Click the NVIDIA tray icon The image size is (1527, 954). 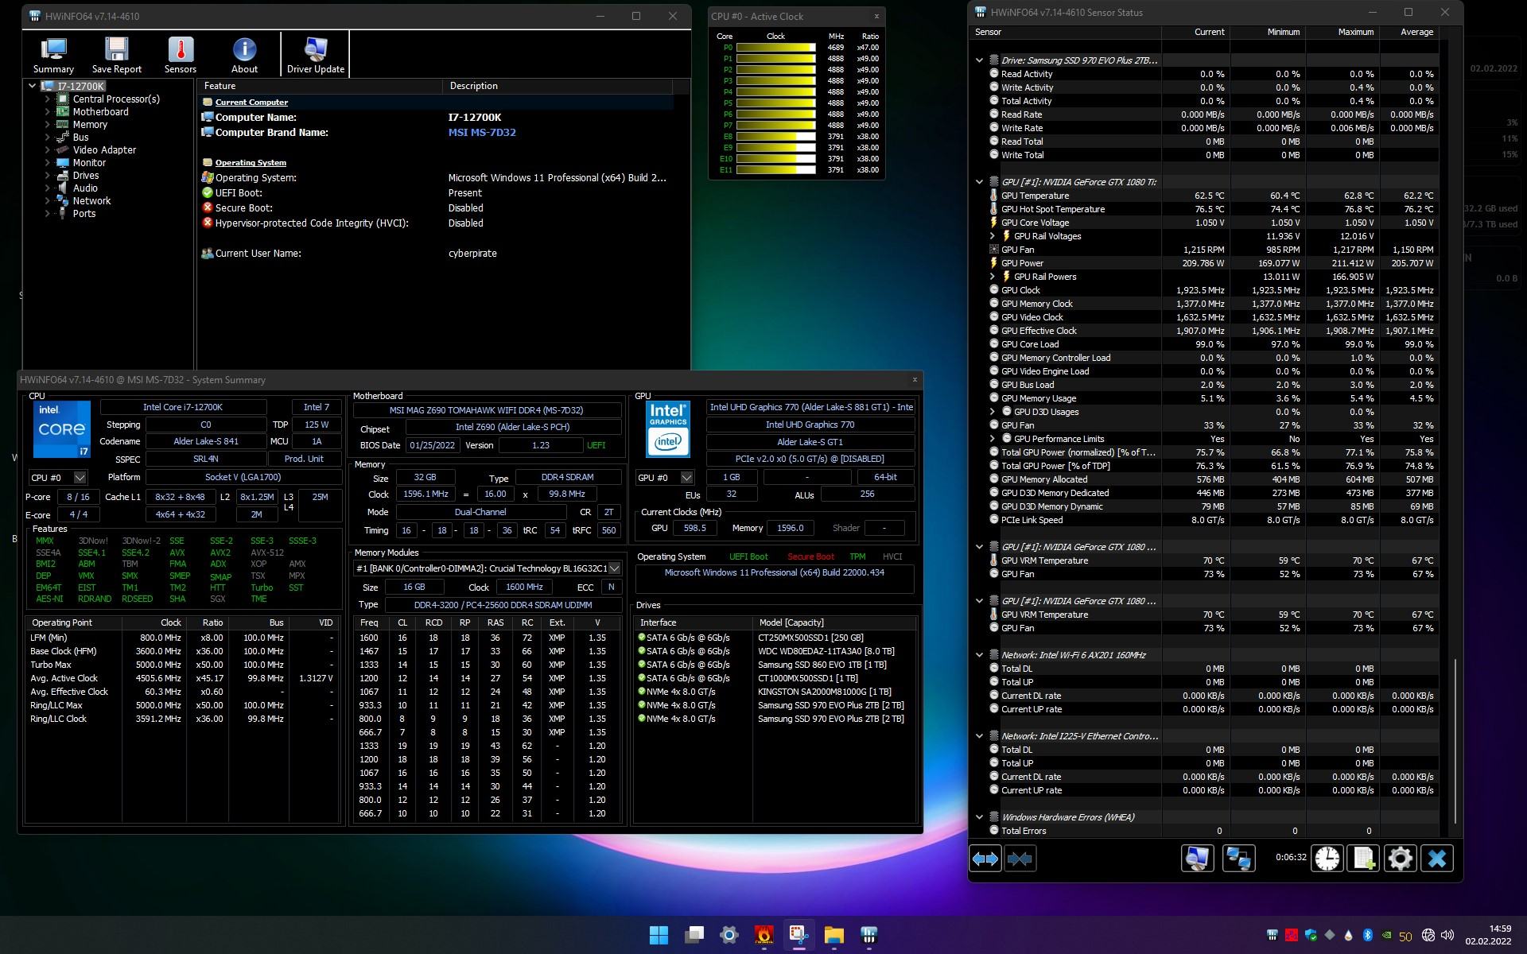(1387, 935)
